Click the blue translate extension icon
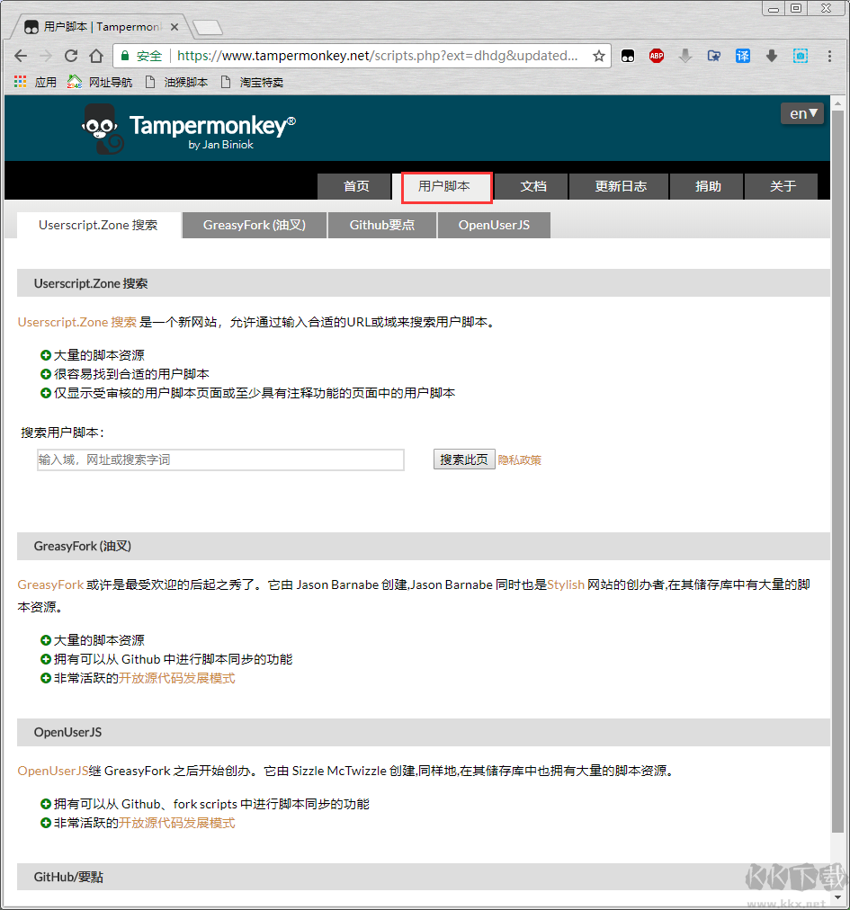The width and height of the screenshot is (850, 910). (743, 56)
